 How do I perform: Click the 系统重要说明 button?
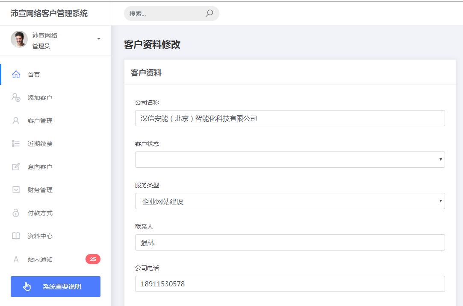click(x=55, y=286)
